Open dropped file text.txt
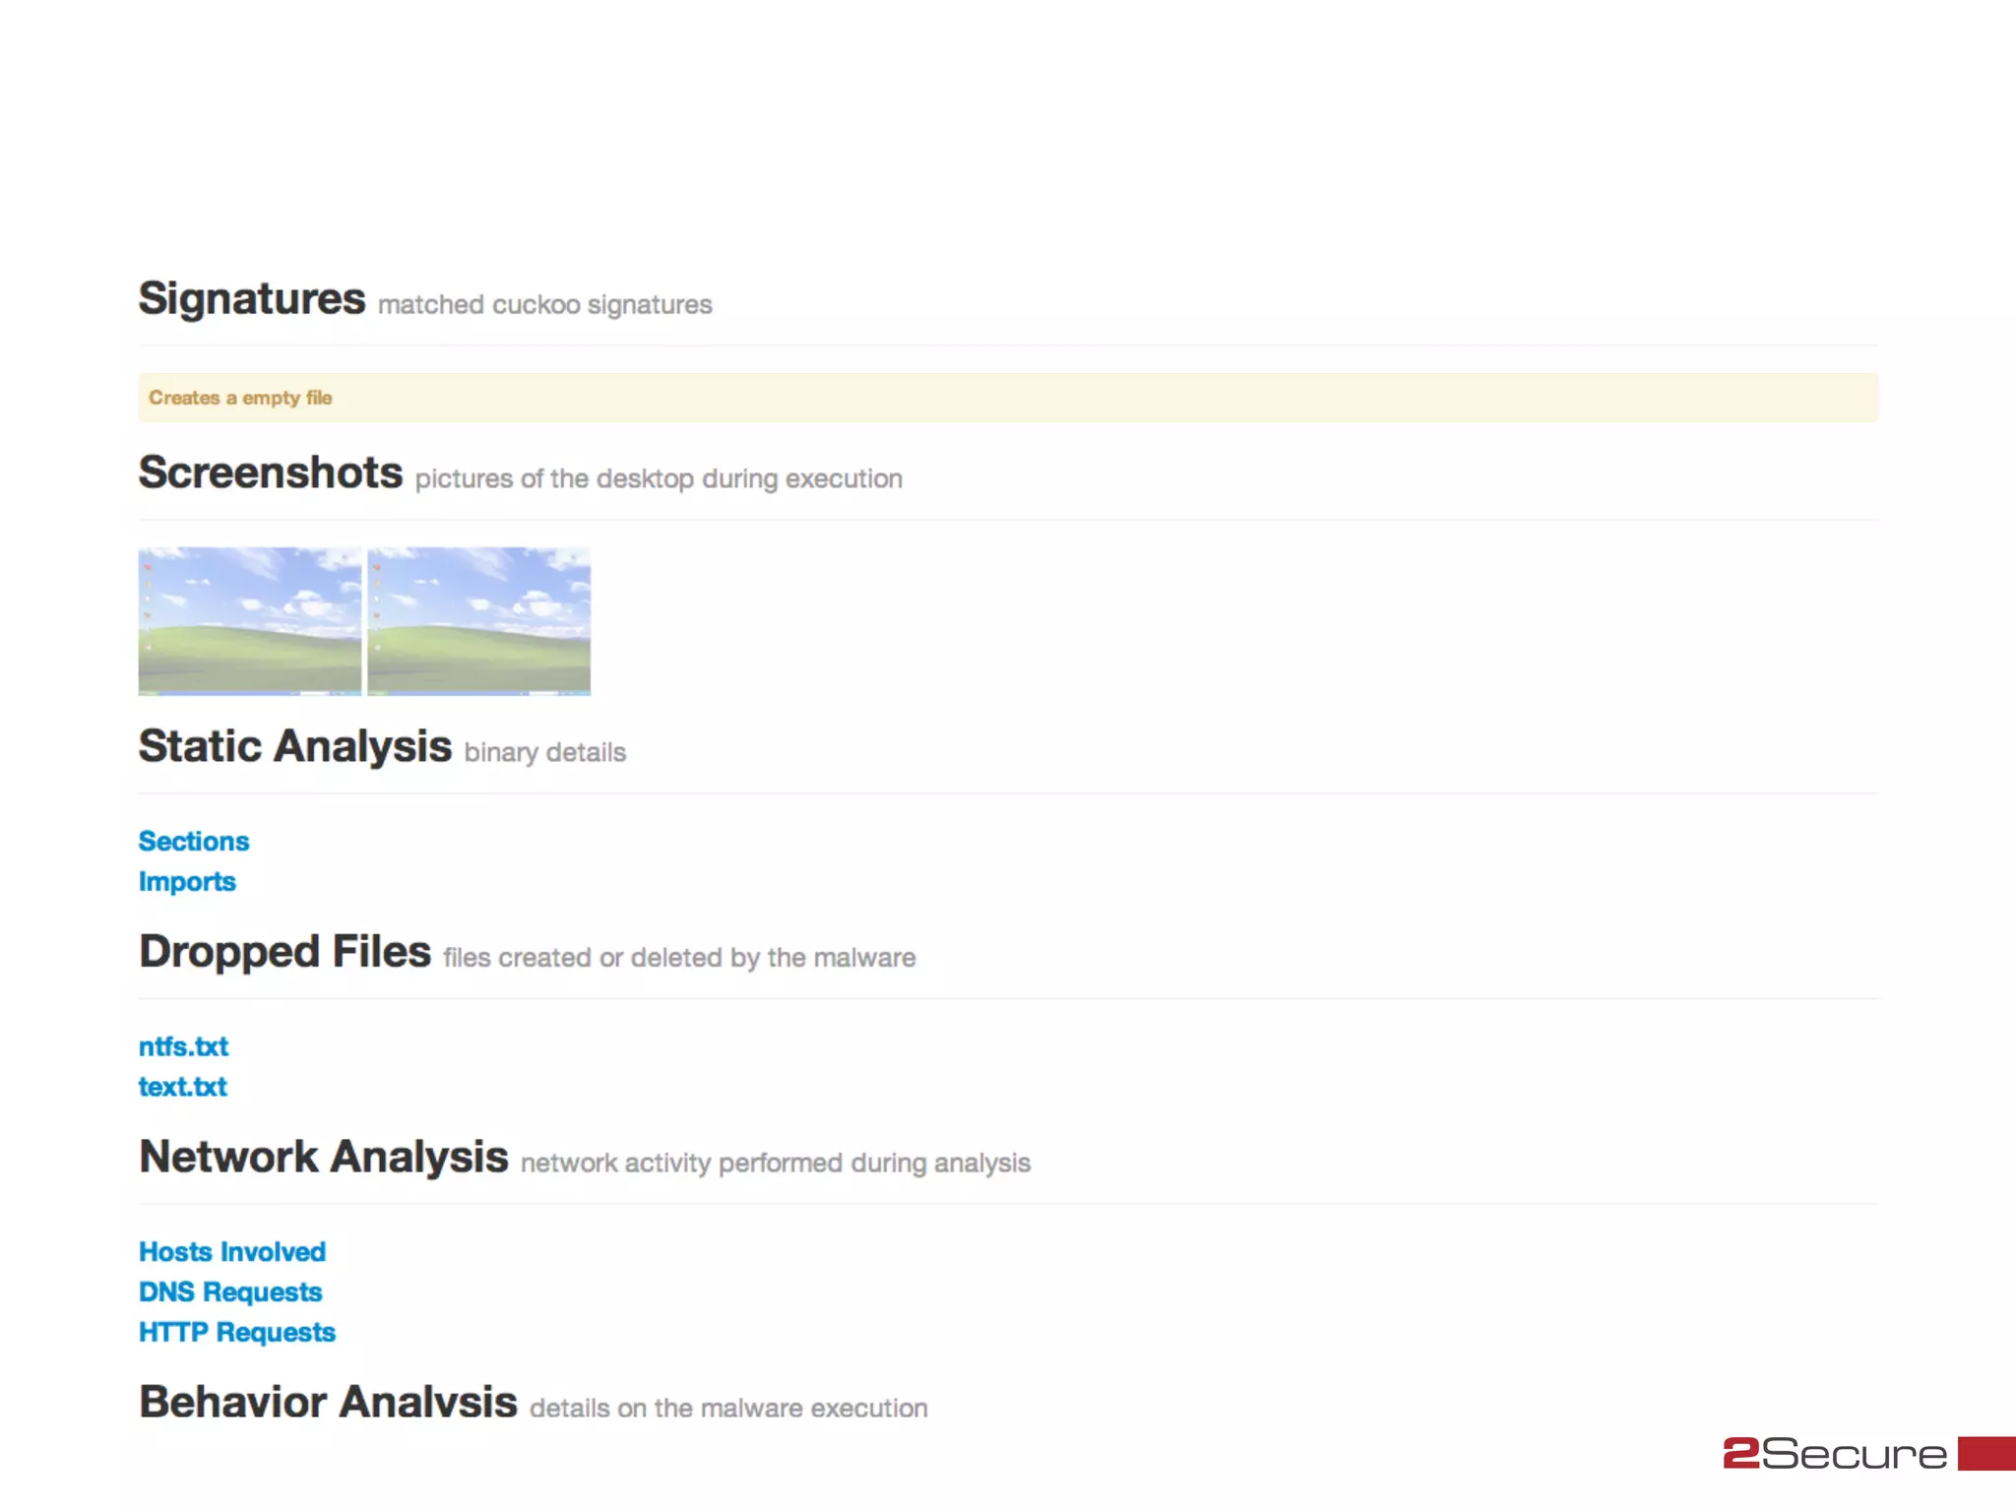Image resolution: width=2016 pixels, height=1512 pixels. 182,1087
